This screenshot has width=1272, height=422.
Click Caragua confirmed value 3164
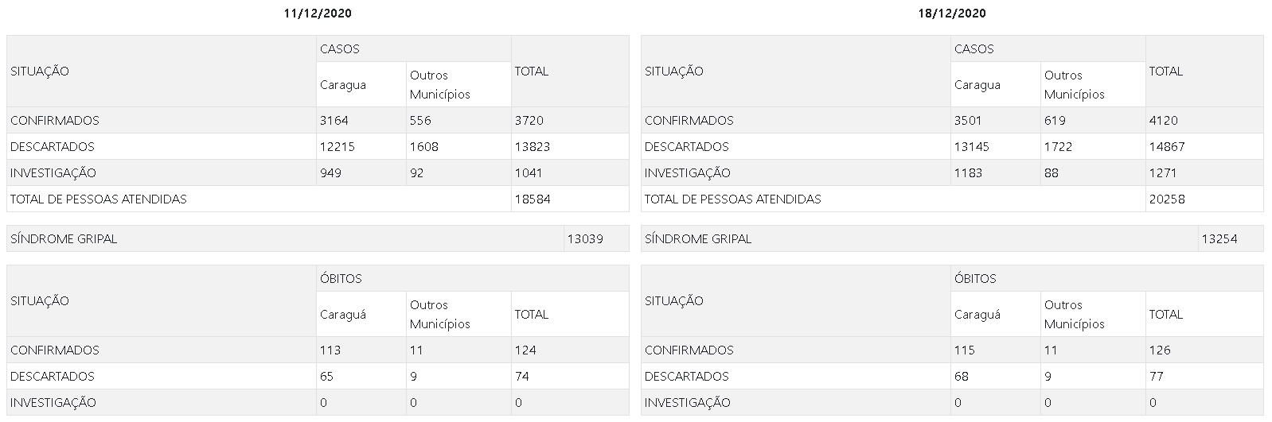tap(334, 121)
